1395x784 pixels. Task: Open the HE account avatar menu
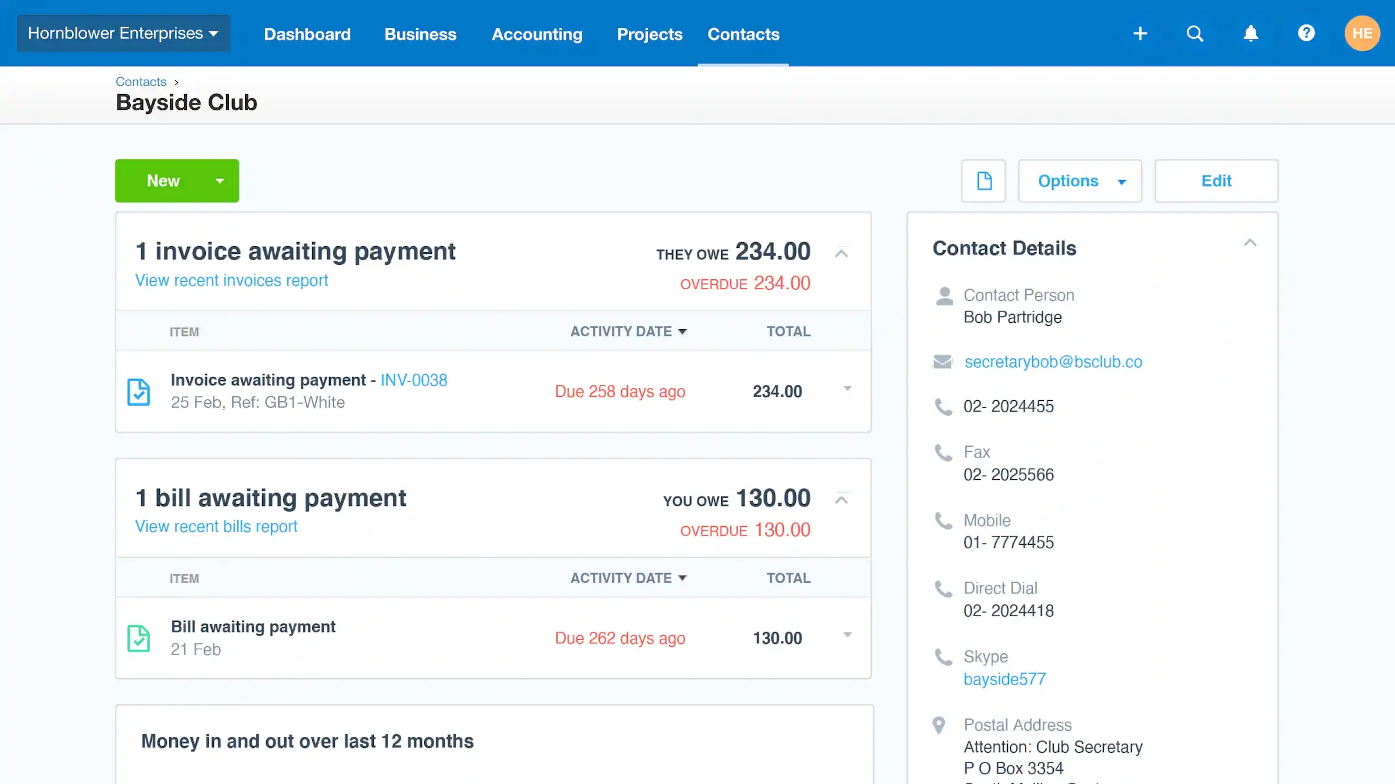[x=1362, y=33]
